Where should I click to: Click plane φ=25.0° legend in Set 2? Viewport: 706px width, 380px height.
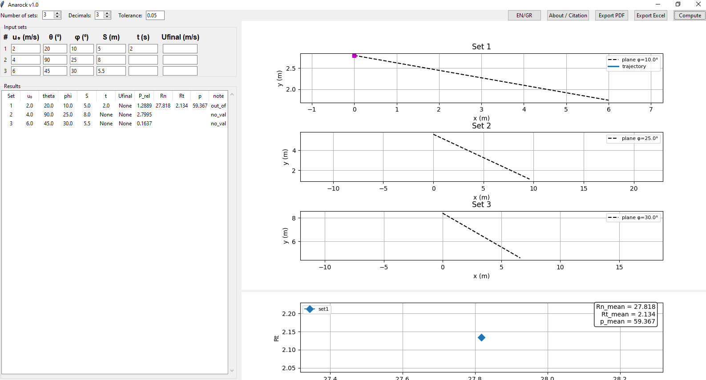tap(633, 139)
